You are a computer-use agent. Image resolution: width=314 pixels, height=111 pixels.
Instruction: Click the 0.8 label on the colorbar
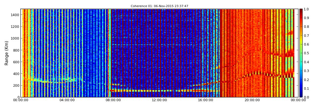[307, 27]
